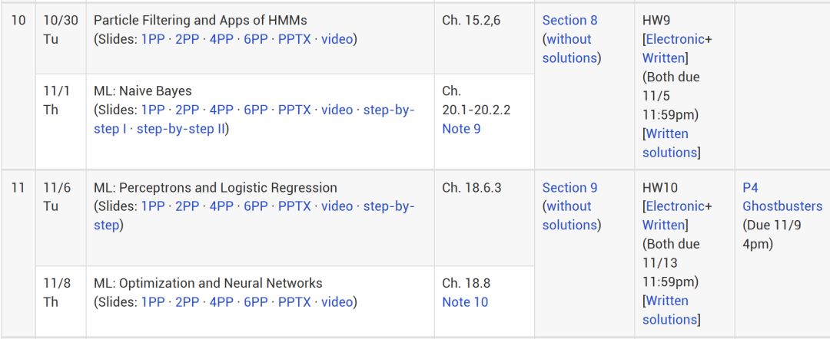Viewport: 830px width, 339px height.
Task: Open the video link for Particle Filtering
Action: click(x=337, y=39)
